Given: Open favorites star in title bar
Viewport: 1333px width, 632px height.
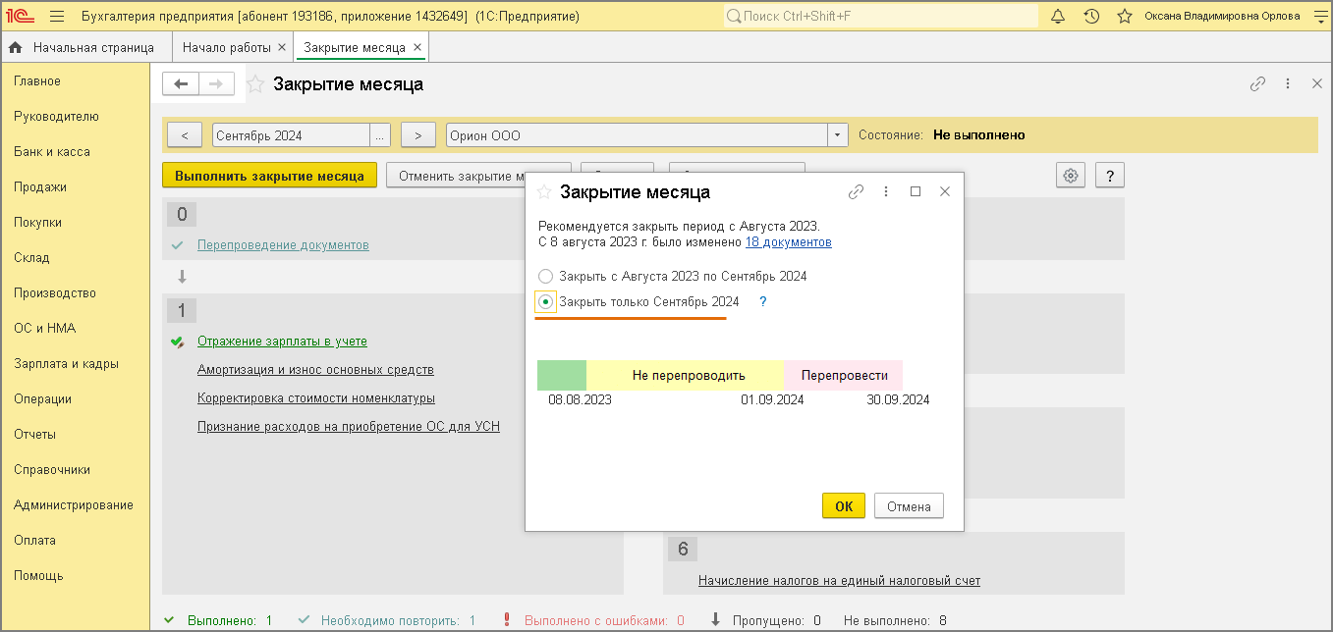Looking at the screenshot, I should pos(1124,16).
